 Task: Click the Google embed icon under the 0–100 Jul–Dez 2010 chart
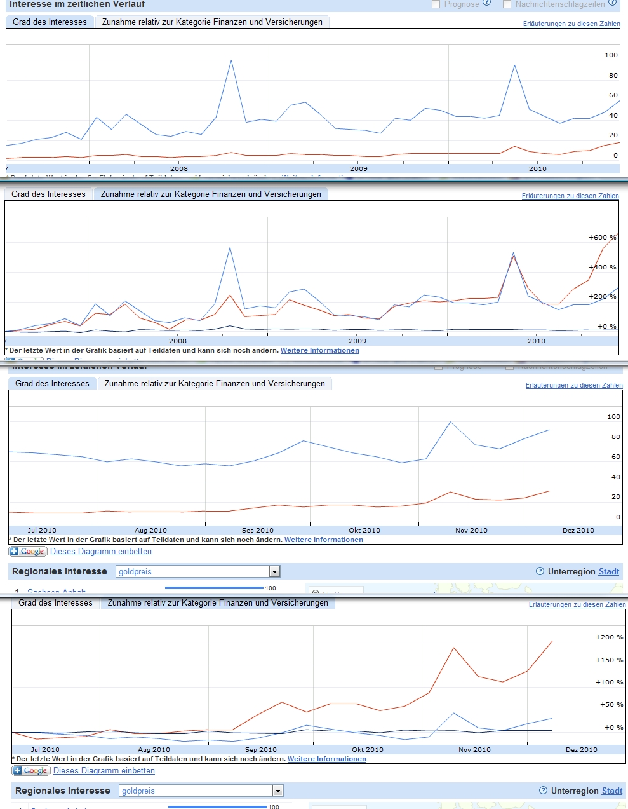[x=27, y=552]
